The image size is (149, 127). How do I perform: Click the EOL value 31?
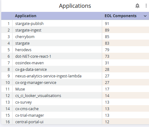point(107,63)
